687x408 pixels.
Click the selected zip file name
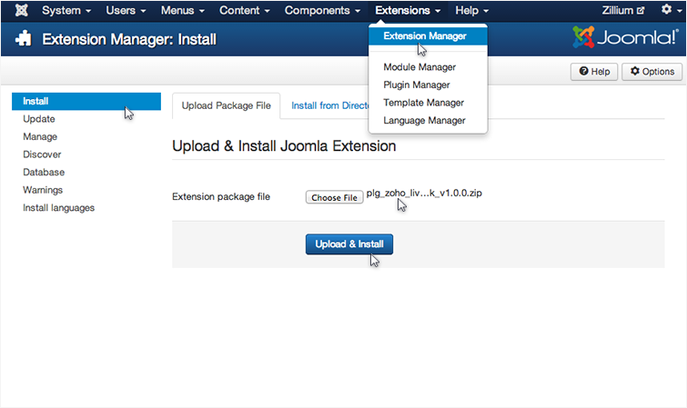pyautogui.click(x=424, y=193)
